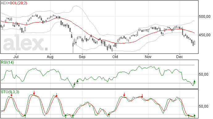Click the 50,00 value on STO axis

[203, 106]
